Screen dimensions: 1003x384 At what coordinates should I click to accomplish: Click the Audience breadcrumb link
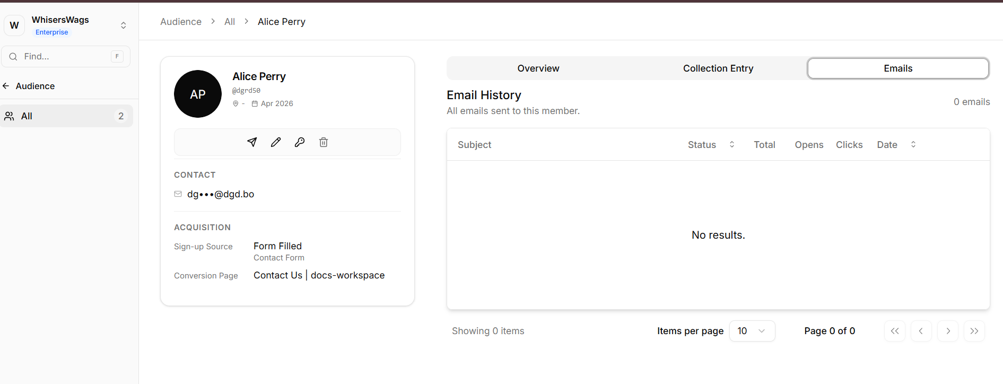click(x=181, y=22)
